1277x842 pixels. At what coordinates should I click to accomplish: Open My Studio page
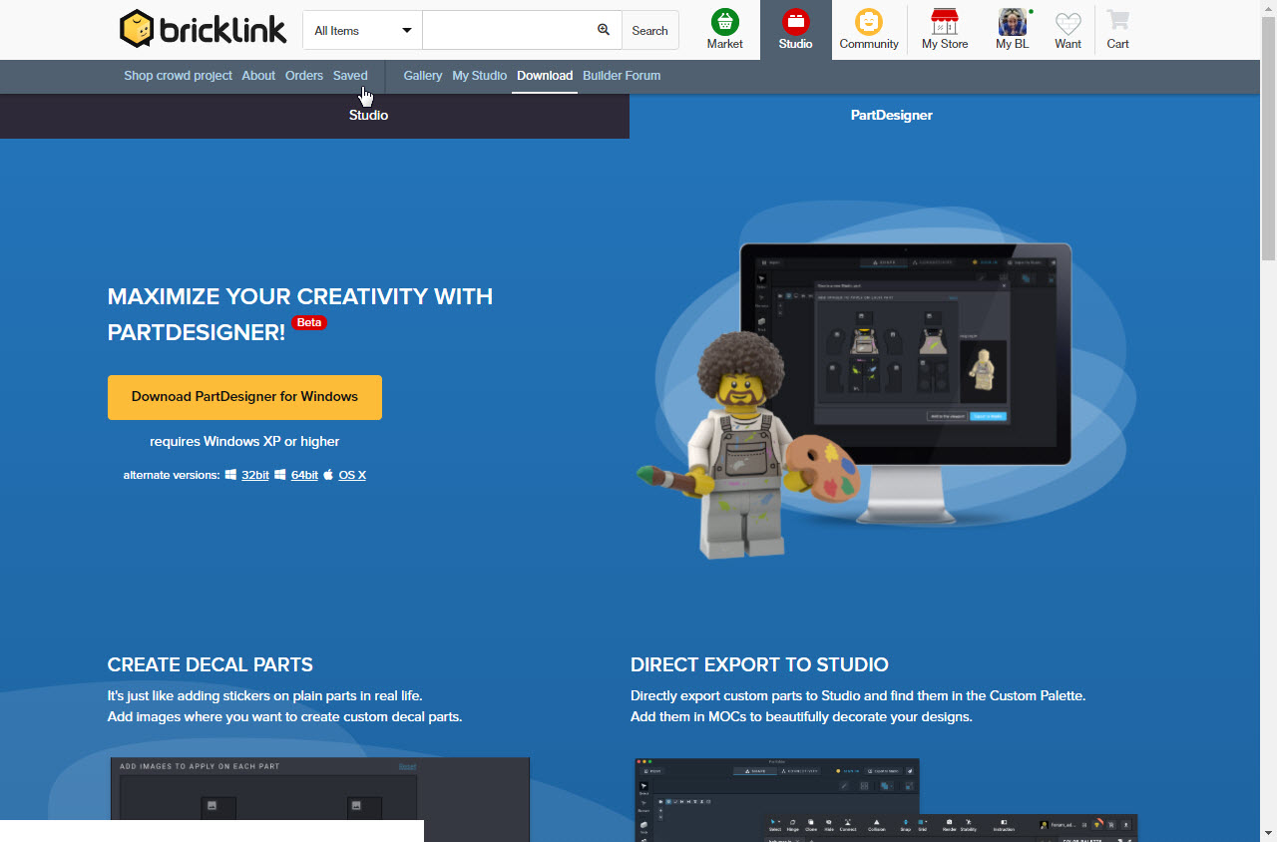[x=480, y=76]
